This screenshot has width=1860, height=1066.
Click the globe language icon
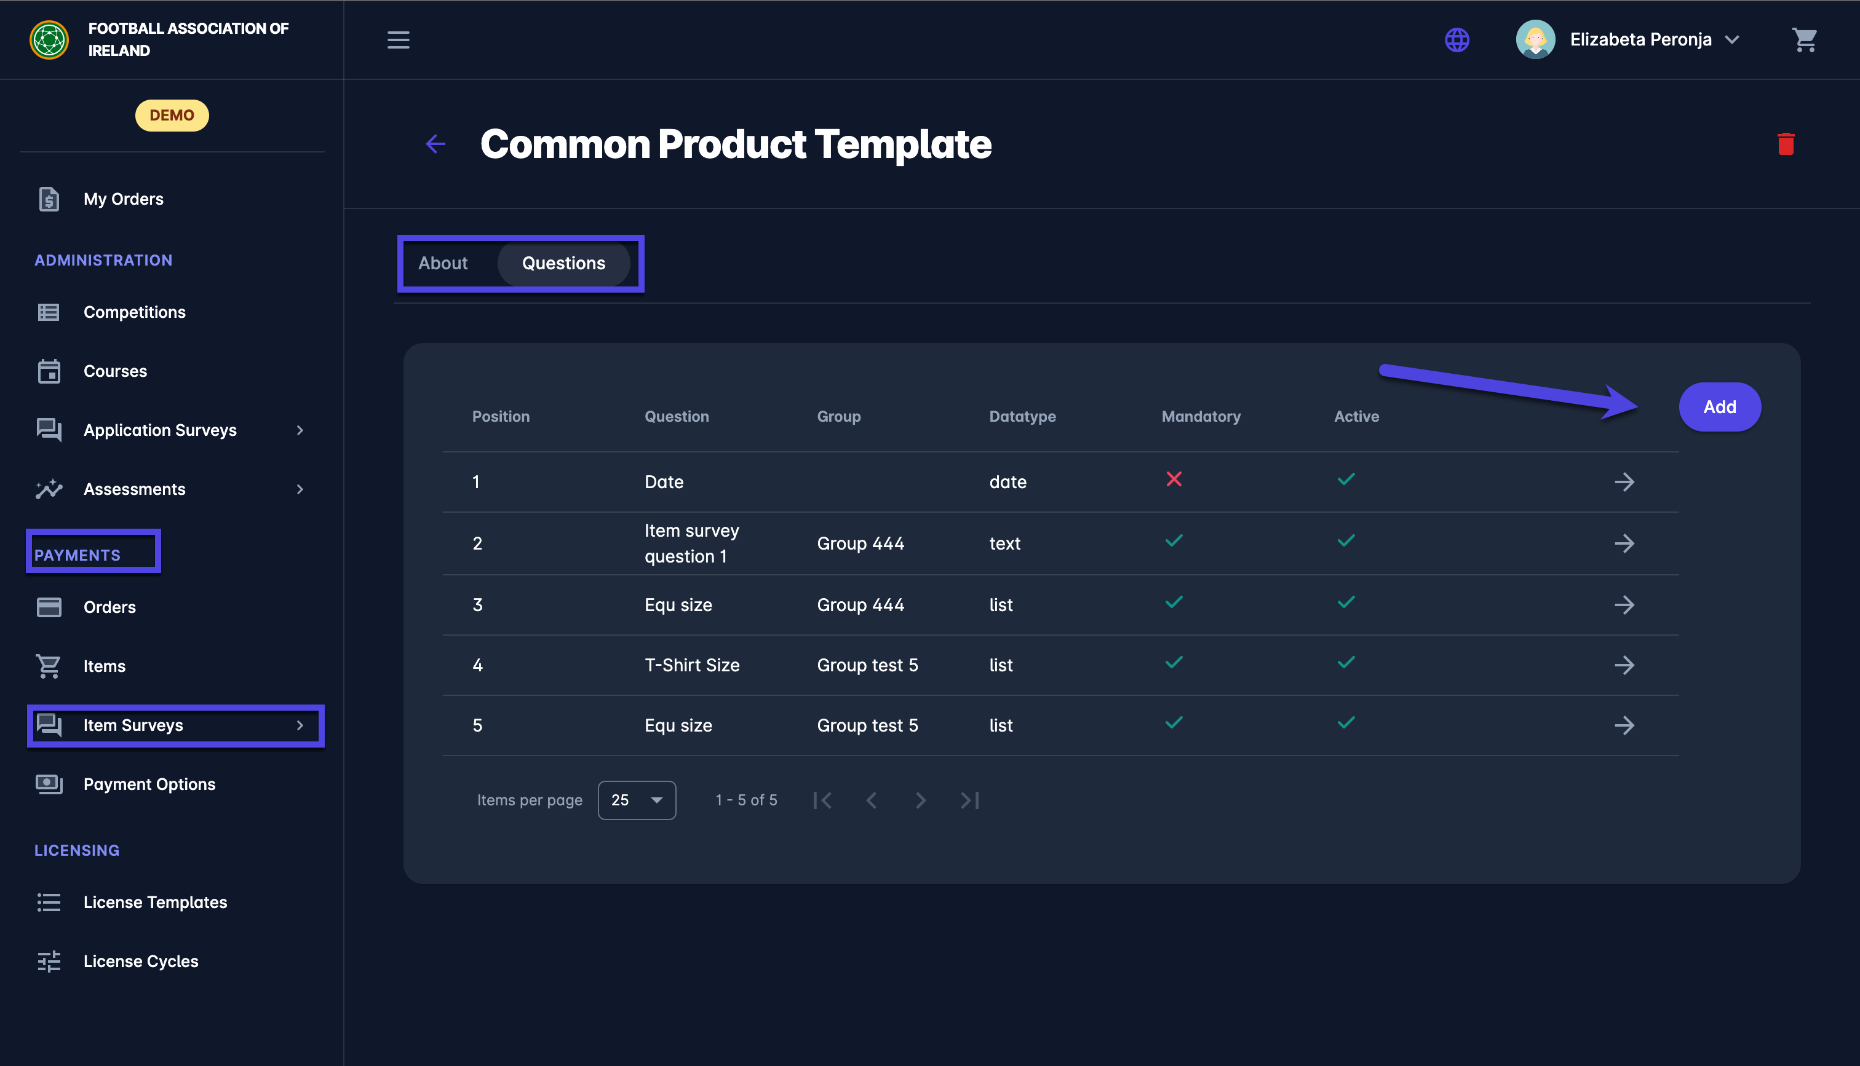[x=1457, y=39]
